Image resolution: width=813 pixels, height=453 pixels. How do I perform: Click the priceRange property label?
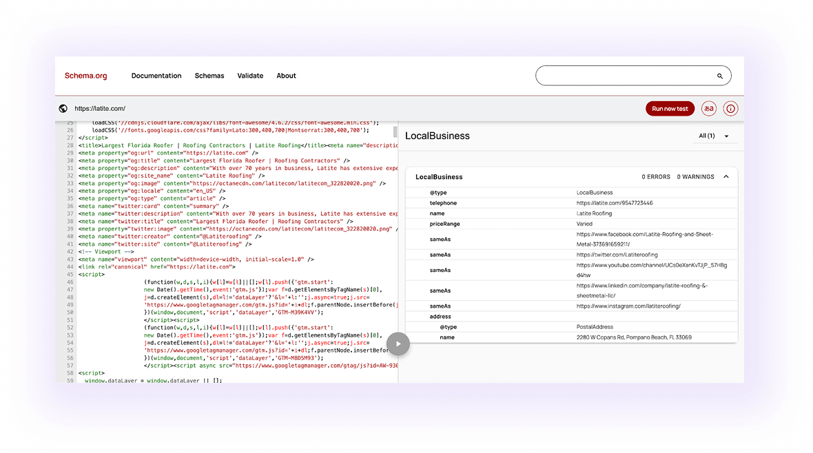(444, 224)
